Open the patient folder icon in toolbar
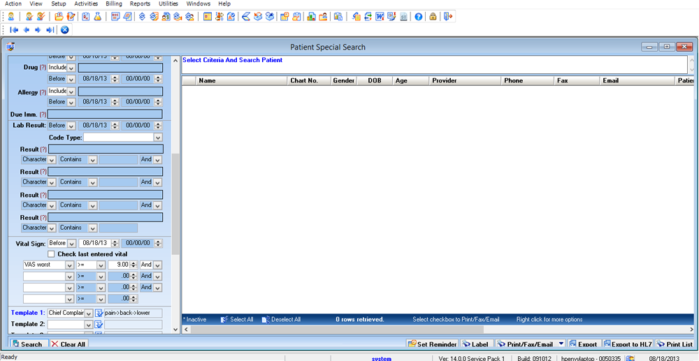 (59, 17)
